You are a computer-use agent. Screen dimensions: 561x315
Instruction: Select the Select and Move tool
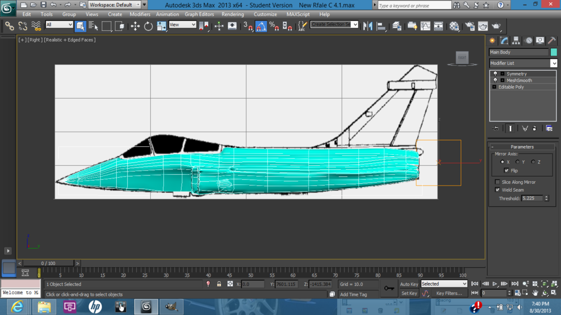coord(135,26)
